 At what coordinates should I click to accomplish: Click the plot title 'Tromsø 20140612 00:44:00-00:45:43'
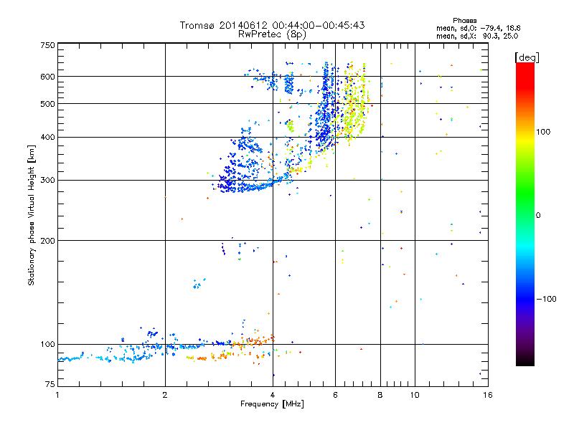272,25
